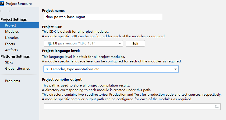Click the forward navigation arrow
This screenshot has width=226, height=120.
tap(9, 11)
